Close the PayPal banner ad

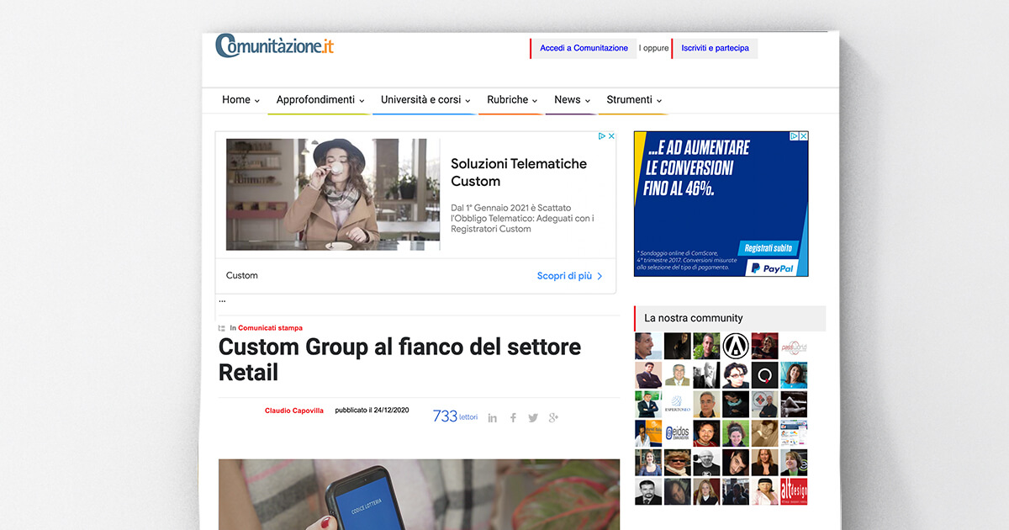(x=804, y=135)
